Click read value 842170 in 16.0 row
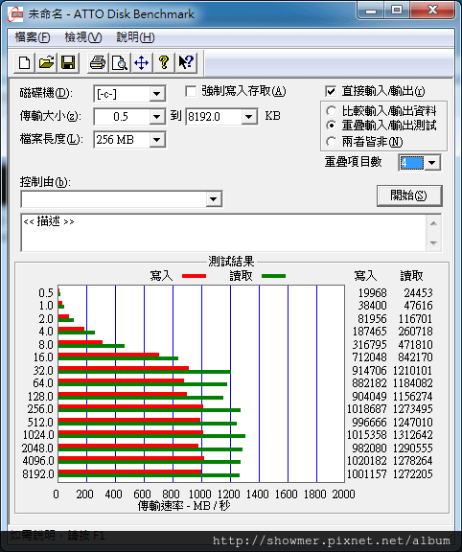 [416, 357]
